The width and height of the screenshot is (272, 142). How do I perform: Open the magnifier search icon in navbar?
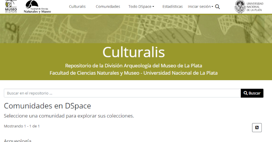[x=217, y=7]
